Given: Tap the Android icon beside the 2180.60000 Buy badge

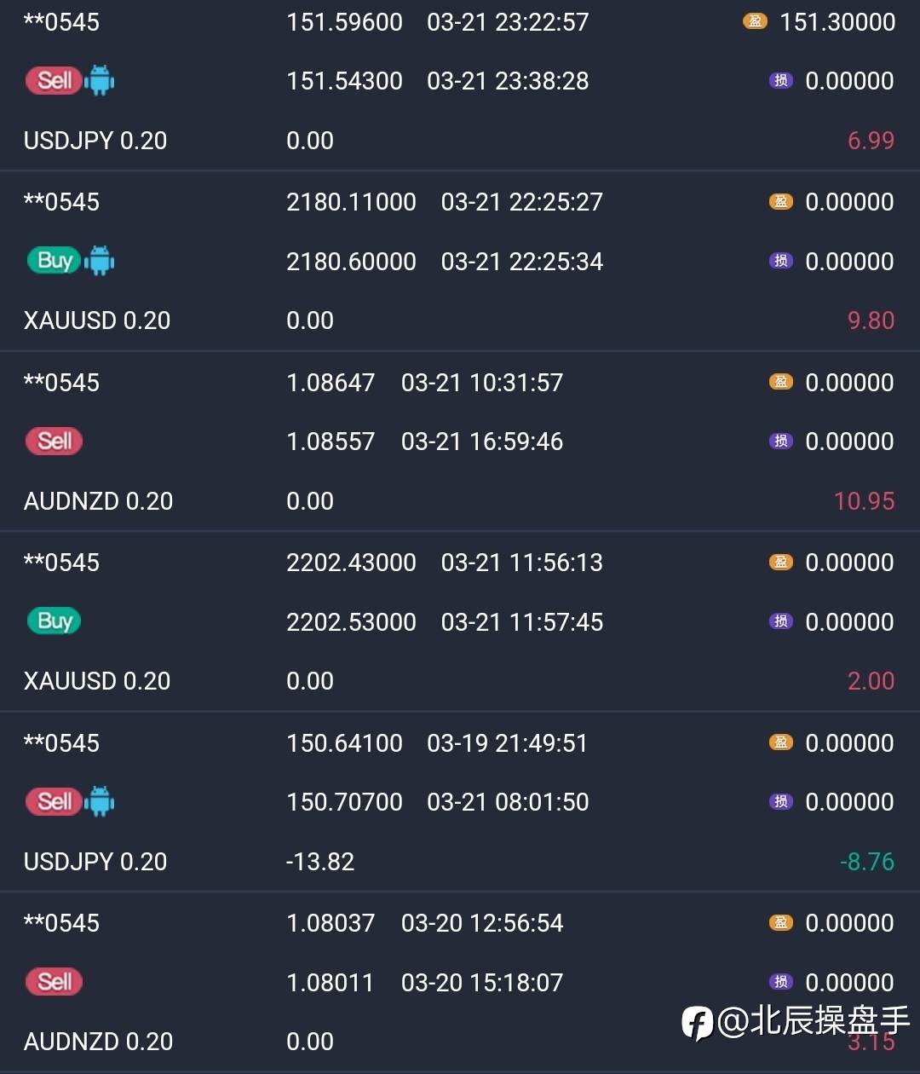Looking at the screenshot, I should [100, 261].
